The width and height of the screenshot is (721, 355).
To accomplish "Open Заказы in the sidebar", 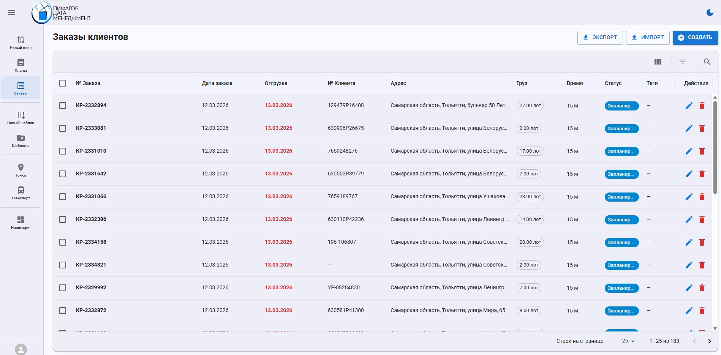I will (21, 88).
